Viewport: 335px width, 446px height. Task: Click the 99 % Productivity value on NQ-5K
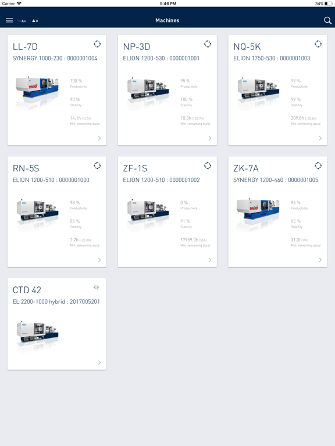click(295, 81)
